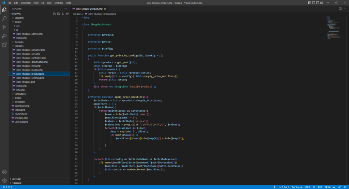Open the Extensions view
Screen dimensions: 349x189
click(4, 45)
